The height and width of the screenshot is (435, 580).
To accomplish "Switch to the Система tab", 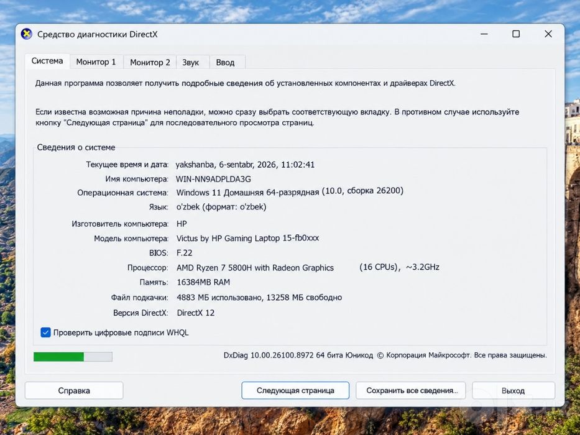I will coord(47,61).
